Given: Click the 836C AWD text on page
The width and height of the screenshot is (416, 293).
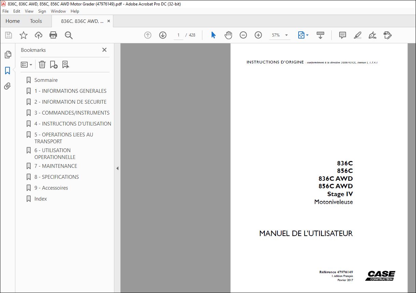Looking at the screenshot, I should (x=335, y=178).
